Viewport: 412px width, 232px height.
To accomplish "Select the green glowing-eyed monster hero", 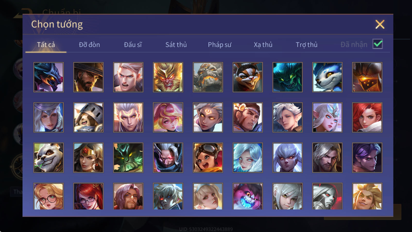I will pos(287,77).
